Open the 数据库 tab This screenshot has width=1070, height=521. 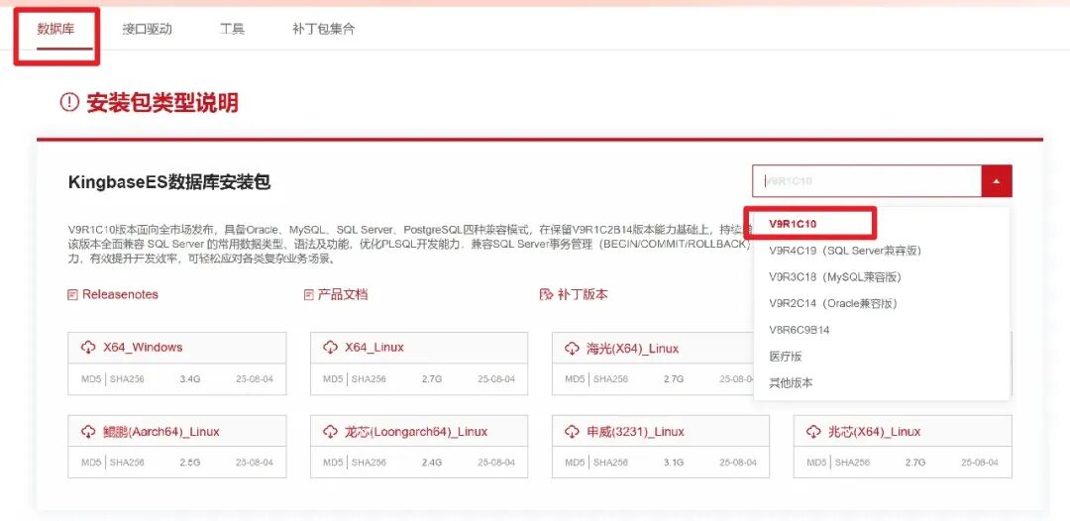[55, 29]
